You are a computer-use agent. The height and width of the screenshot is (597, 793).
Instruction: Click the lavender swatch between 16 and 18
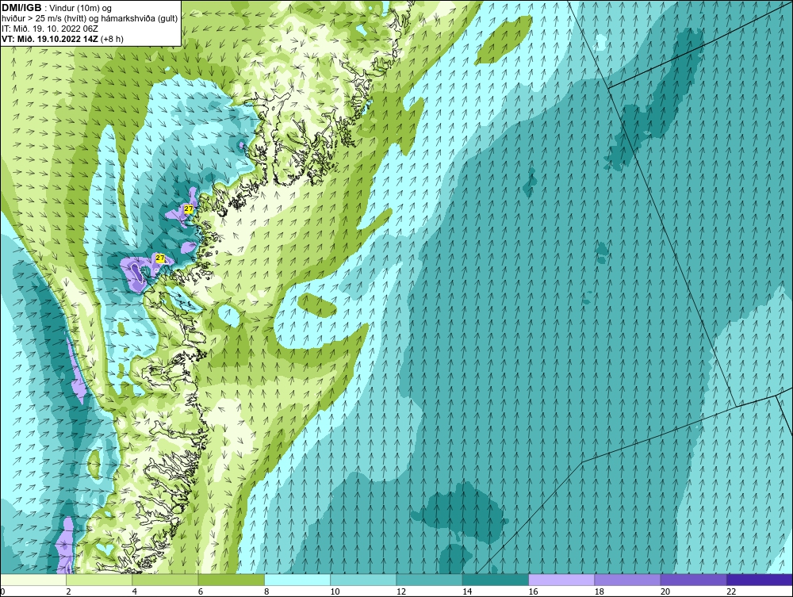(561, 580)
